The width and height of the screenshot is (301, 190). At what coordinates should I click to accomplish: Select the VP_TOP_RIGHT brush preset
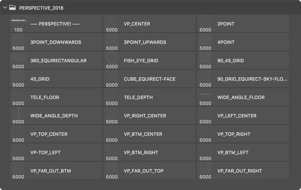point(243,134)
